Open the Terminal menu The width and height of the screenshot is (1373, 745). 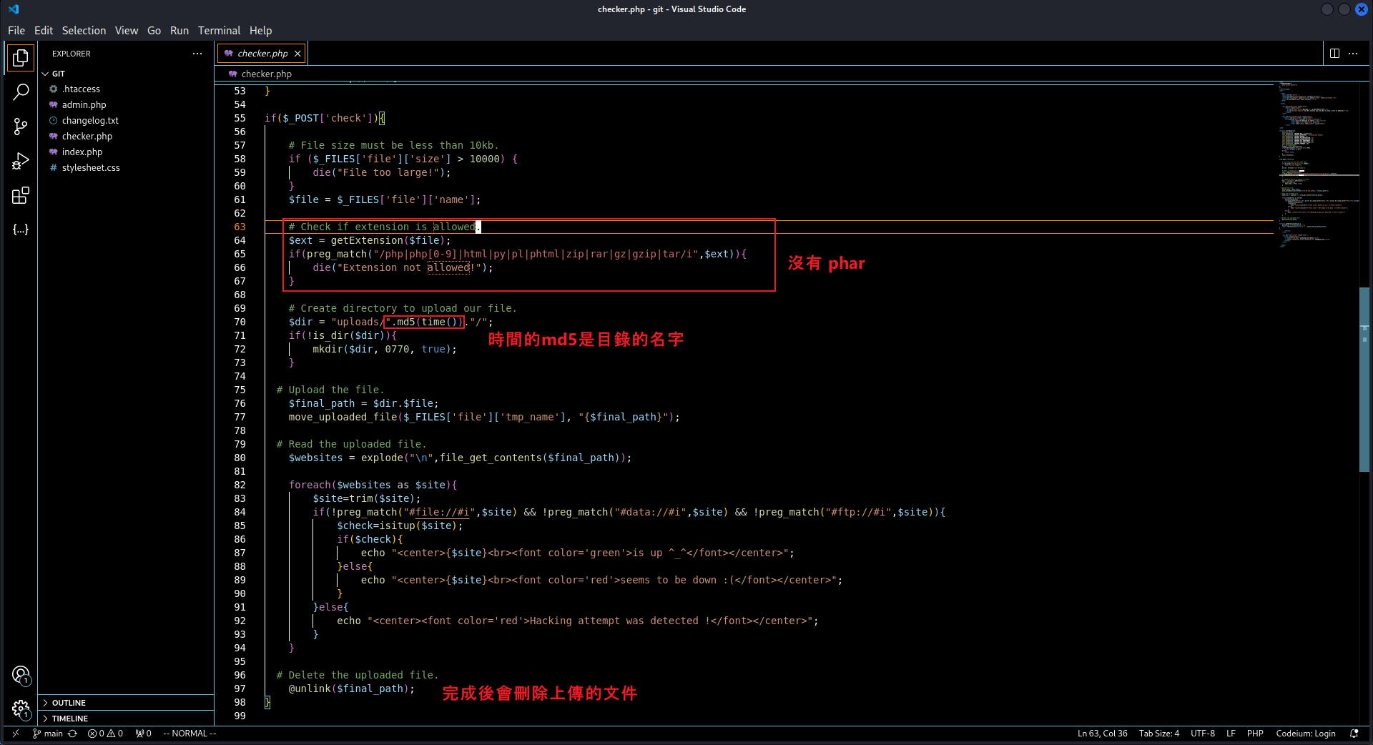[219, 31]
